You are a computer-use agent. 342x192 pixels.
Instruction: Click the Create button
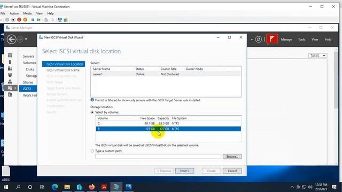point(211,171)
